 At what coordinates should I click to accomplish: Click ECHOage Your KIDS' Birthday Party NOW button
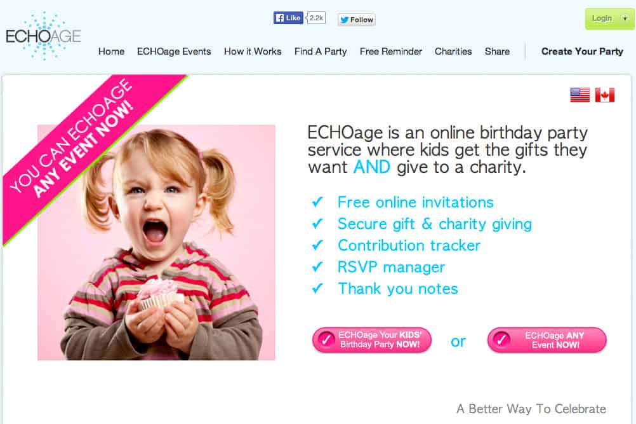pos(372,340)
